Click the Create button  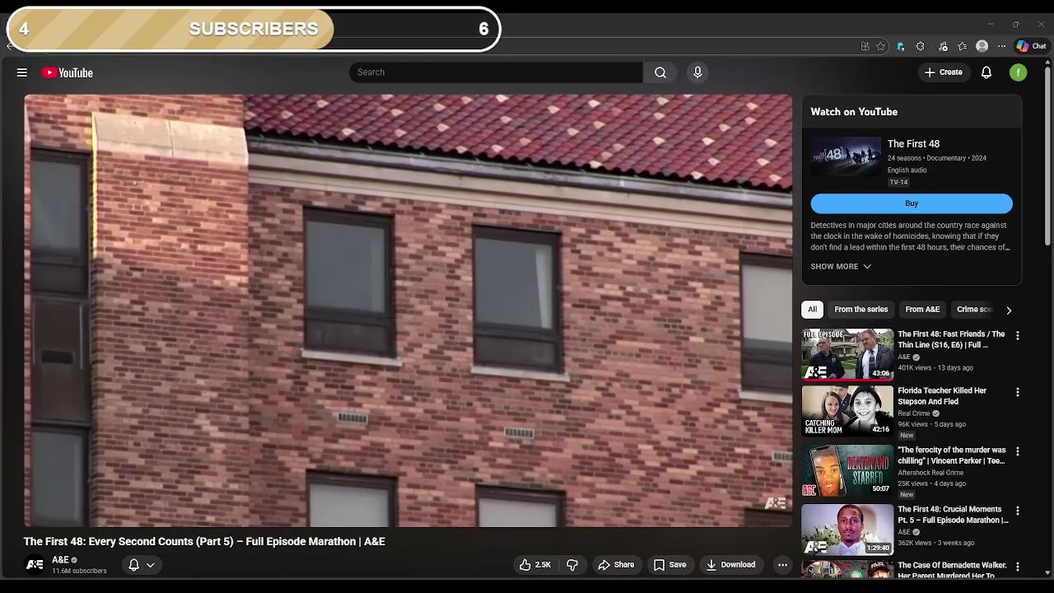coord(944,72)
